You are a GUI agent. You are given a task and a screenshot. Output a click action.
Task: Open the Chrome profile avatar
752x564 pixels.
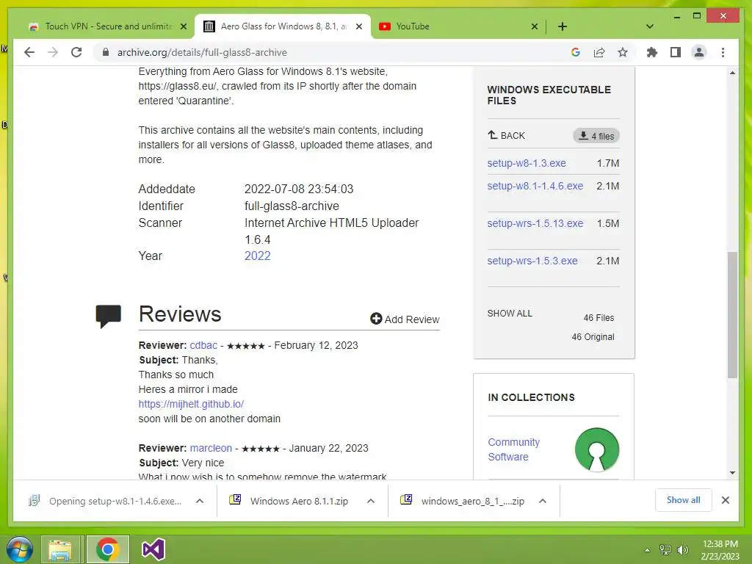[699, 52]
